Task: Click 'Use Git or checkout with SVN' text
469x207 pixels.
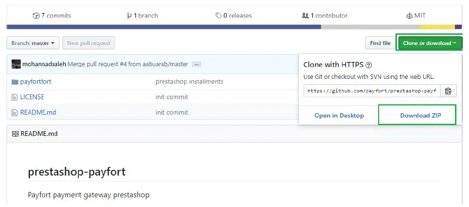Action: coord(369,76)
